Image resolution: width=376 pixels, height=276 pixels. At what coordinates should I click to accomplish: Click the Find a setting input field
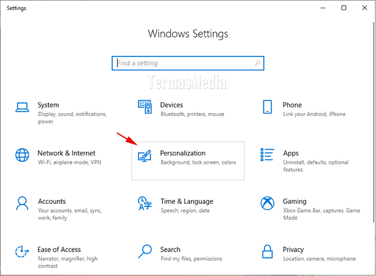click(188, 63)
